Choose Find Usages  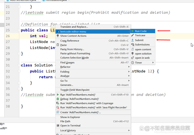93,62
